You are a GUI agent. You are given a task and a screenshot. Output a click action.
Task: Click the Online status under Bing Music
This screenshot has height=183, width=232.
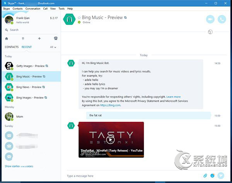point(87,22)
